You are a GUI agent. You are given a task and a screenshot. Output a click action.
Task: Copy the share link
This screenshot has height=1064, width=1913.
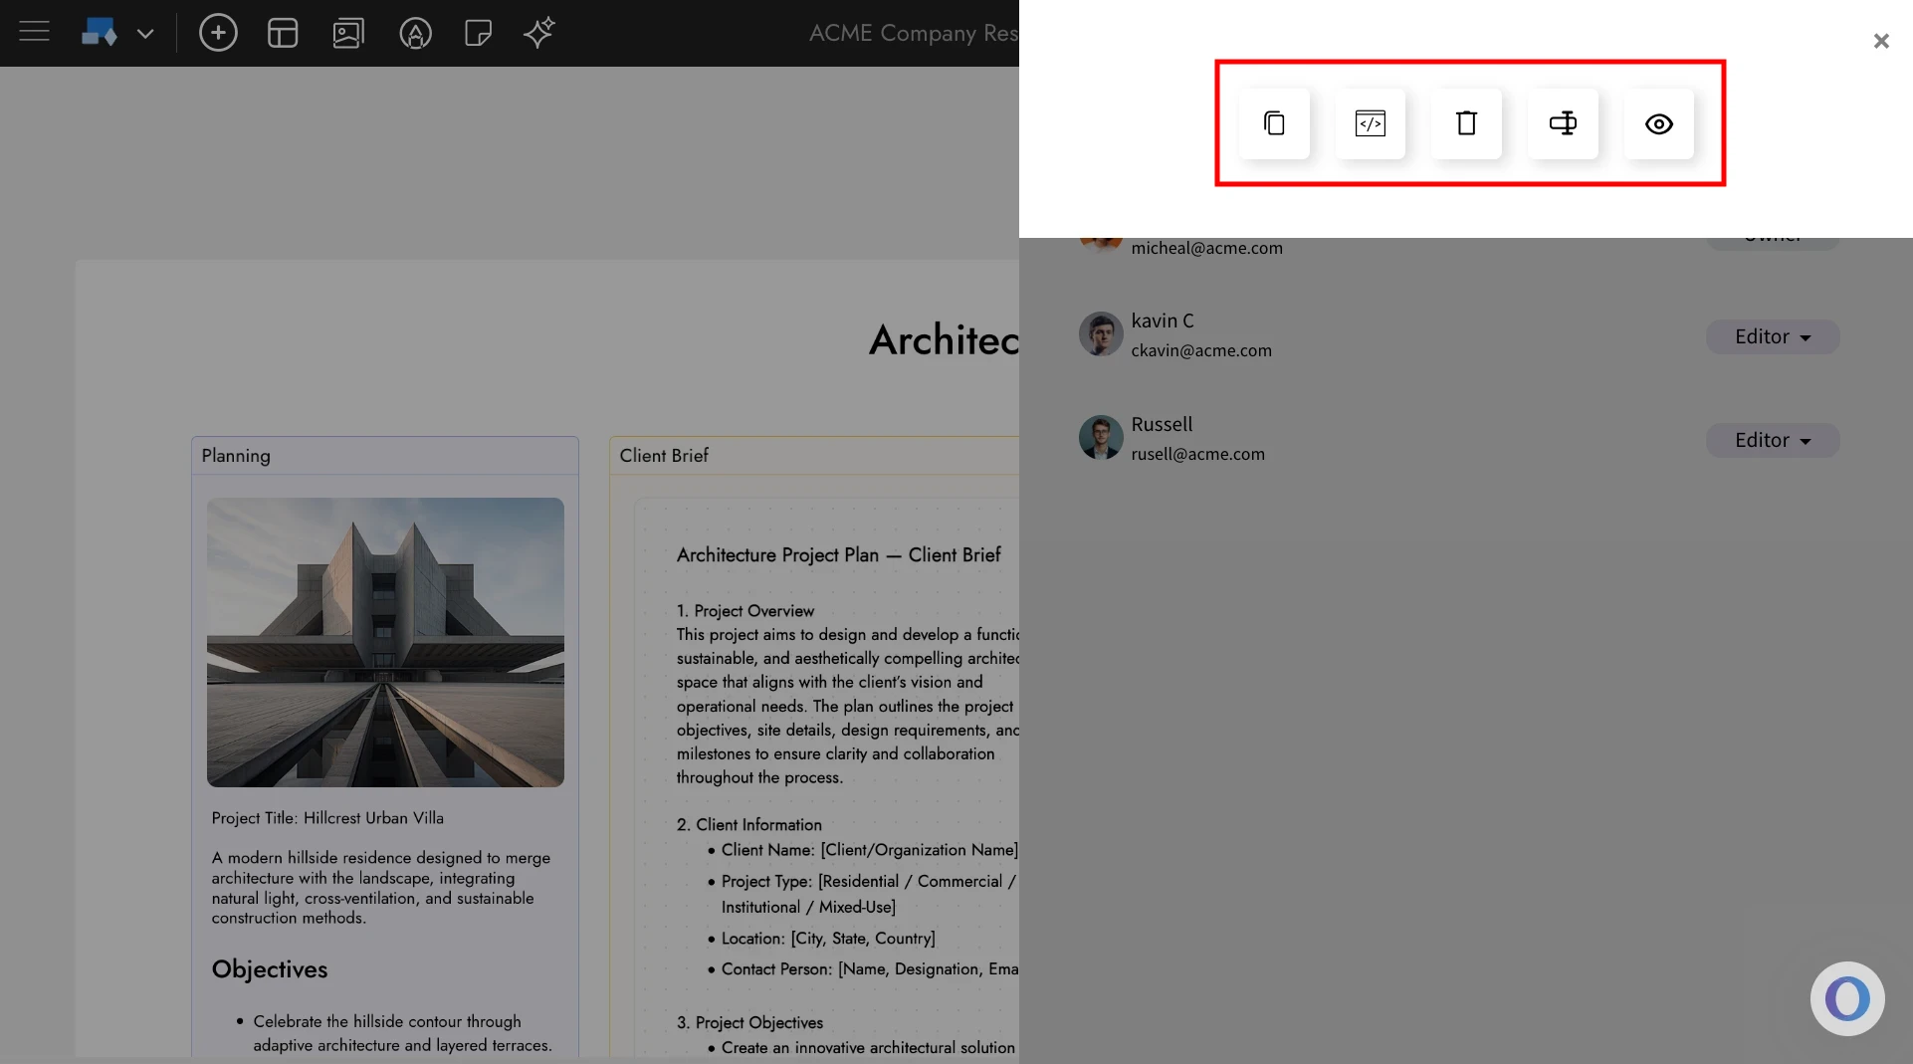click(1274, 123)
